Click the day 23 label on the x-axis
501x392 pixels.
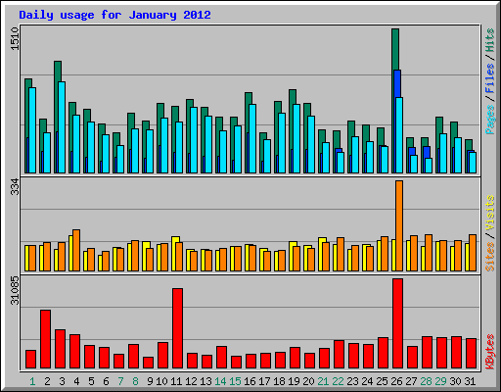[x=352, y=381]
